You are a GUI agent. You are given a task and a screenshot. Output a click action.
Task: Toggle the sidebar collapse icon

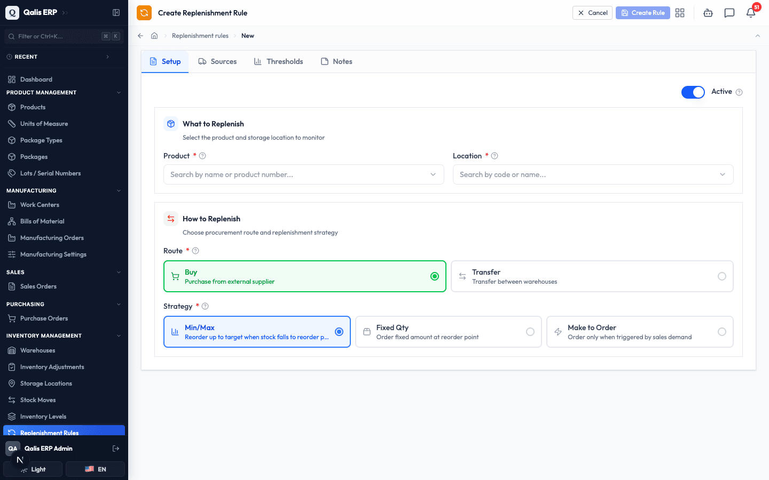pyautogui.click(x=116, y=12)
